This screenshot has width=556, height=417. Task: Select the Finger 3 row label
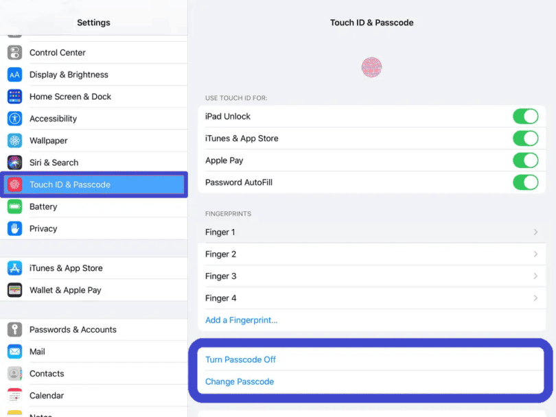coord(220,276)
